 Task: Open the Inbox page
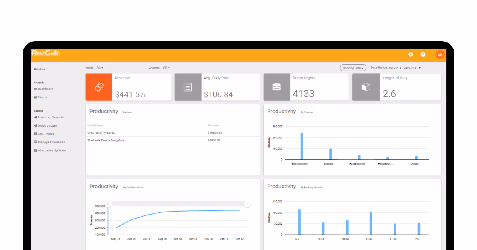40,69
